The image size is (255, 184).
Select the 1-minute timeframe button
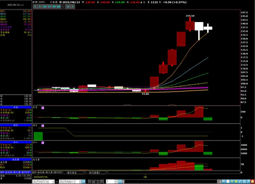(x=35, y=7)
